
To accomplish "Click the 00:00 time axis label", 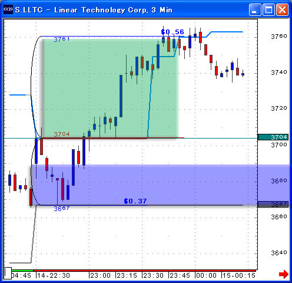I will point(207,275).
